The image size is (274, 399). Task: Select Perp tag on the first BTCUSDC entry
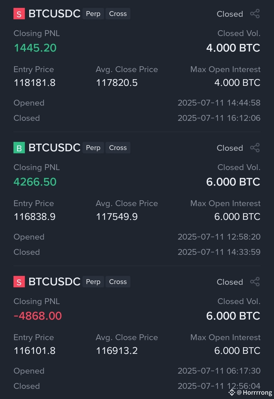[93, 14]
